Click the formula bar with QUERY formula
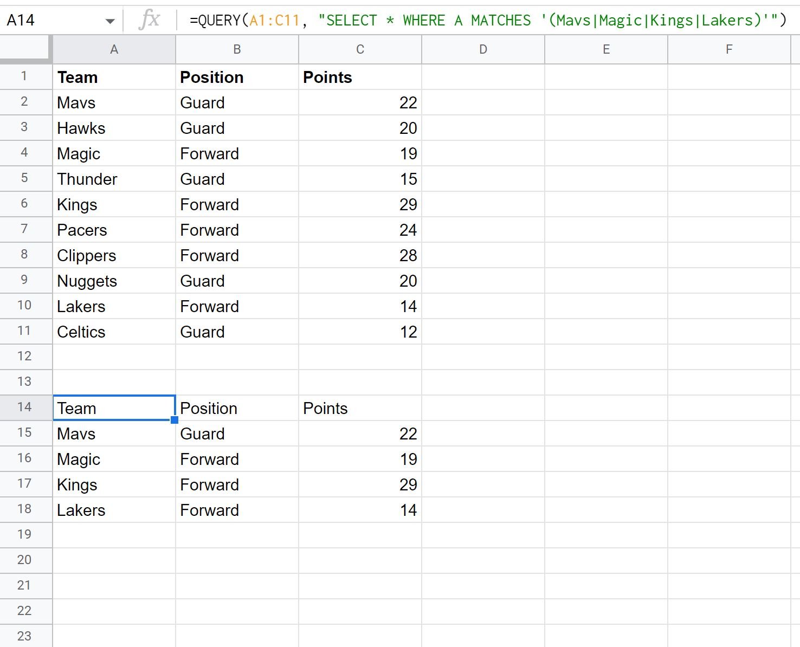Image resolution: width=800 pixels, height=647 pixels. click(x=488, y=21)
